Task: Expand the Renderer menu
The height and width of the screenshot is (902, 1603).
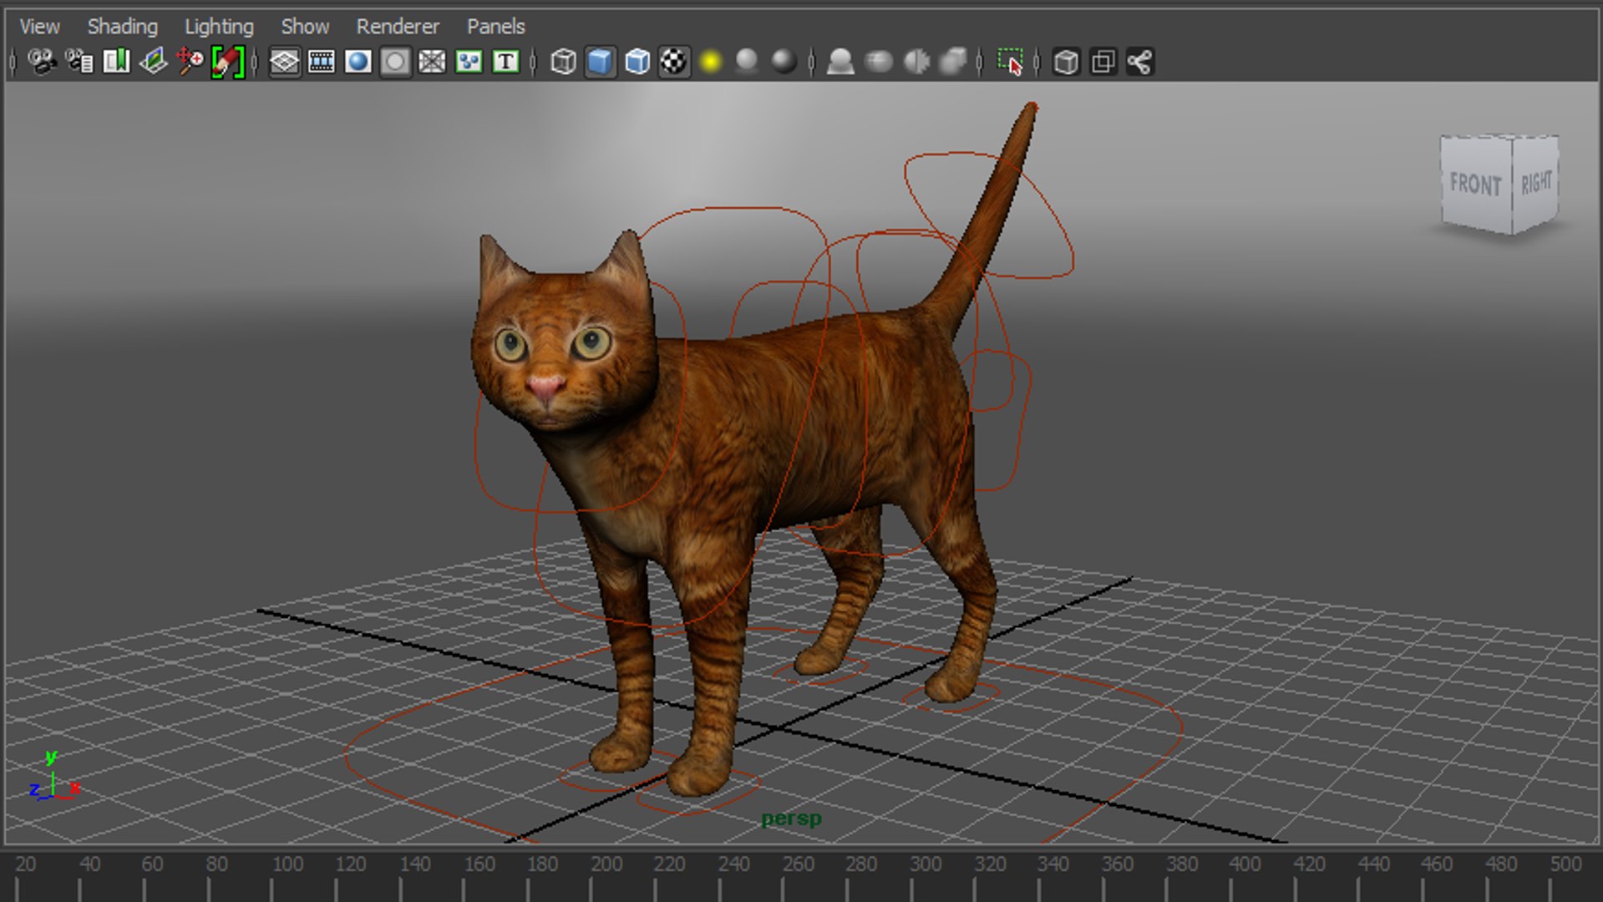Action: click(x=398, y=27)
